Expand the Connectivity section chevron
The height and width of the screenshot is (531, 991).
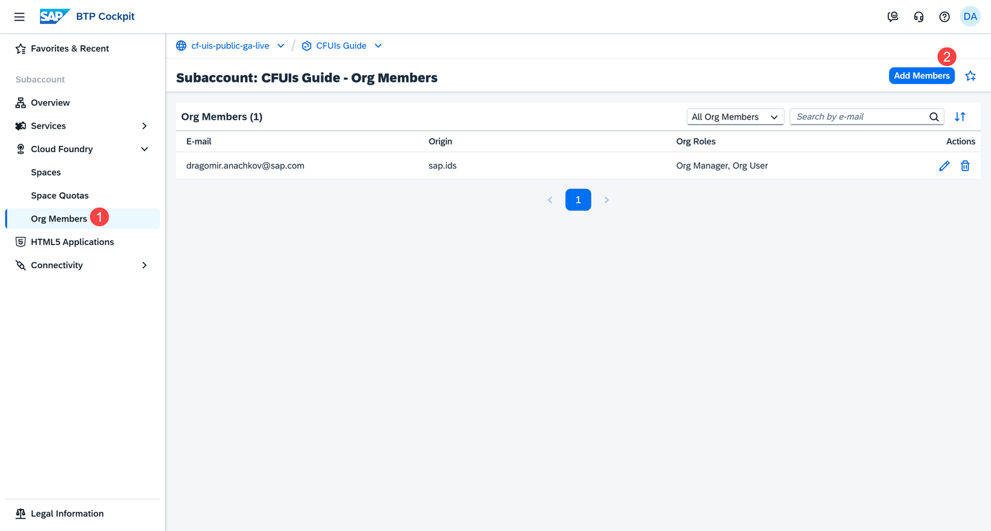(145, 265)
